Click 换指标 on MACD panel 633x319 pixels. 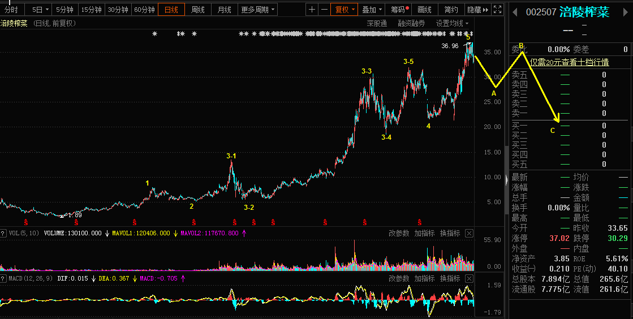[450, 279]
